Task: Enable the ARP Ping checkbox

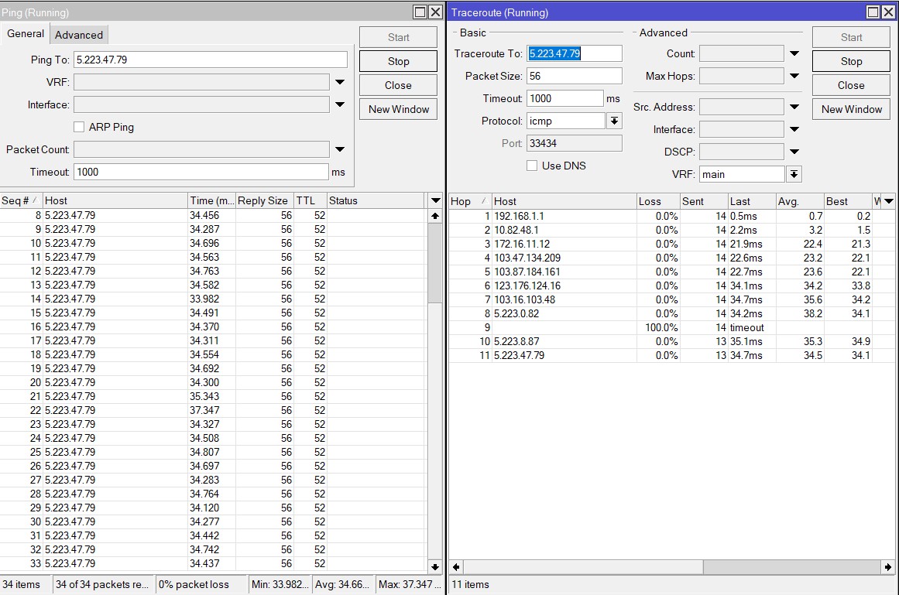Action: (79, 127)
